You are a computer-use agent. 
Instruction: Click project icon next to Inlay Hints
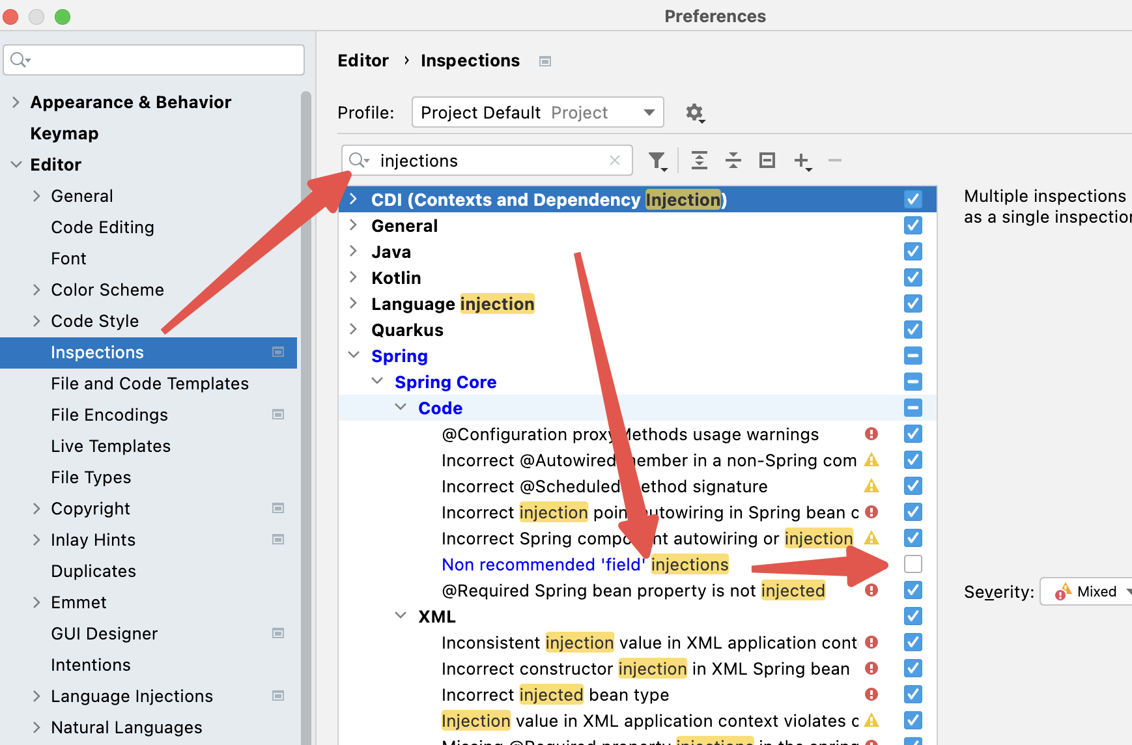pos(278,540)
